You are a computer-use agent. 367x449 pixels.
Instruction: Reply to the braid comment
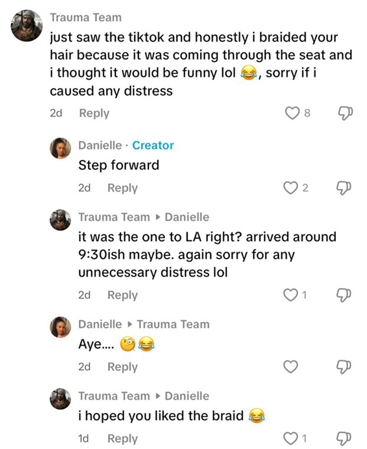point(122,439)
